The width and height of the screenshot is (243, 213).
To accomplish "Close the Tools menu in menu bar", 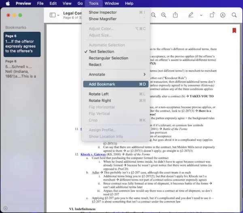I will point(94,3).
